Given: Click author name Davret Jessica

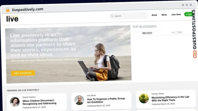Looking at the screenshot, I should (29, 97).
